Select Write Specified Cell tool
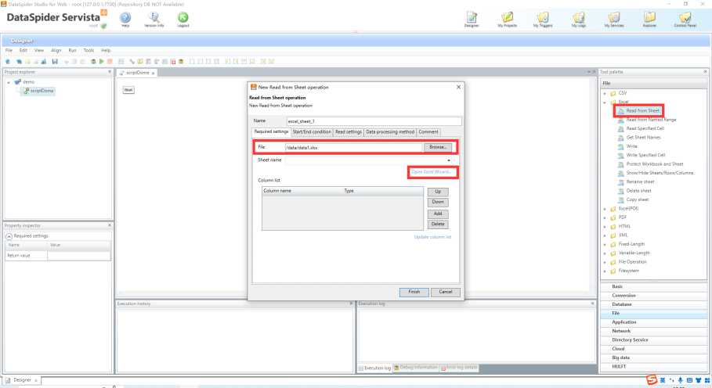Viewport: 712px width, 388px height. (x=645, y=155)
